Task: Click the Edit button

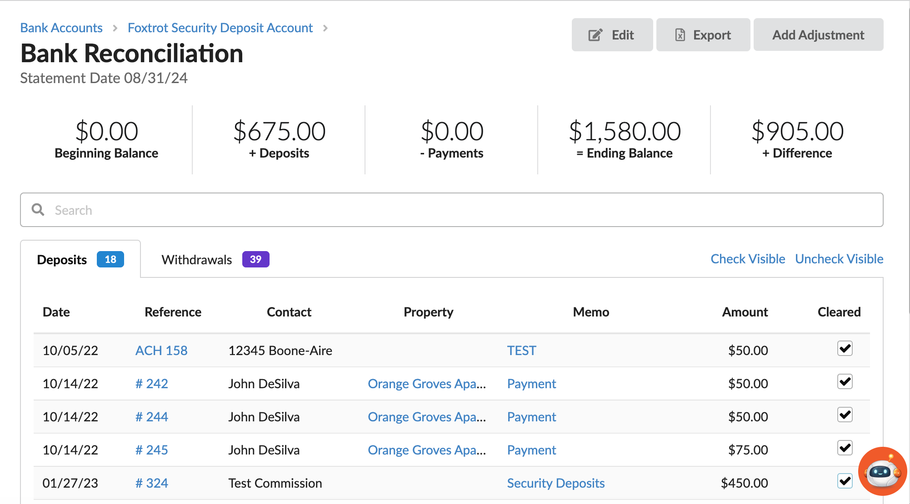Action: 612,35
